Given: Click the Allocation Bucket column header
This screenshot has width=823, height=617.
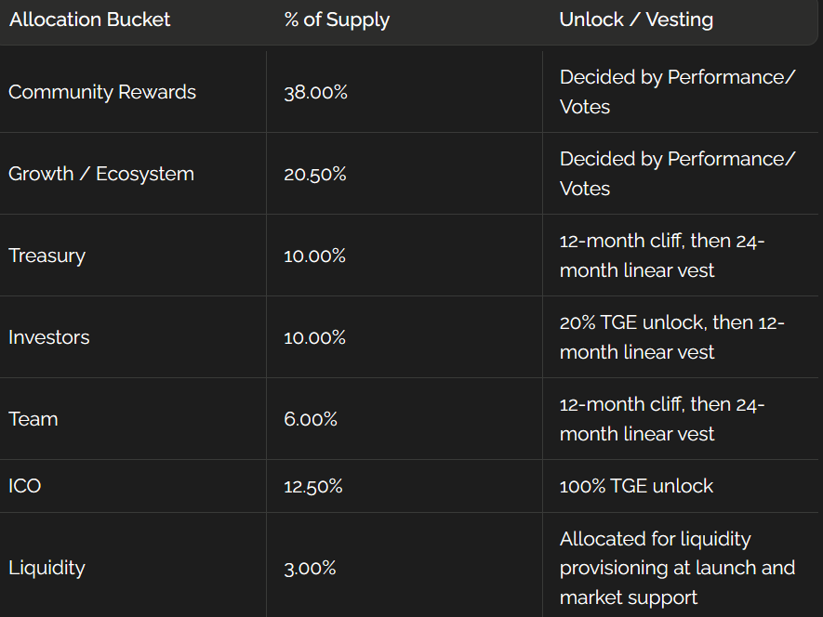Looking at the screenshot, I should pos(90,20).
